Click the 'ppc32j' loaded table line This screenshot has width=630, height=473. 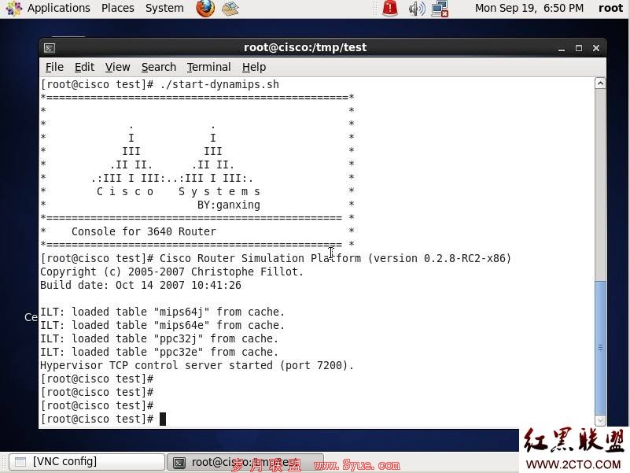(159, 338)
